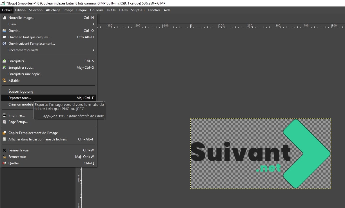
Task: Click the open location globe icon
Action: tap(4, 44)
